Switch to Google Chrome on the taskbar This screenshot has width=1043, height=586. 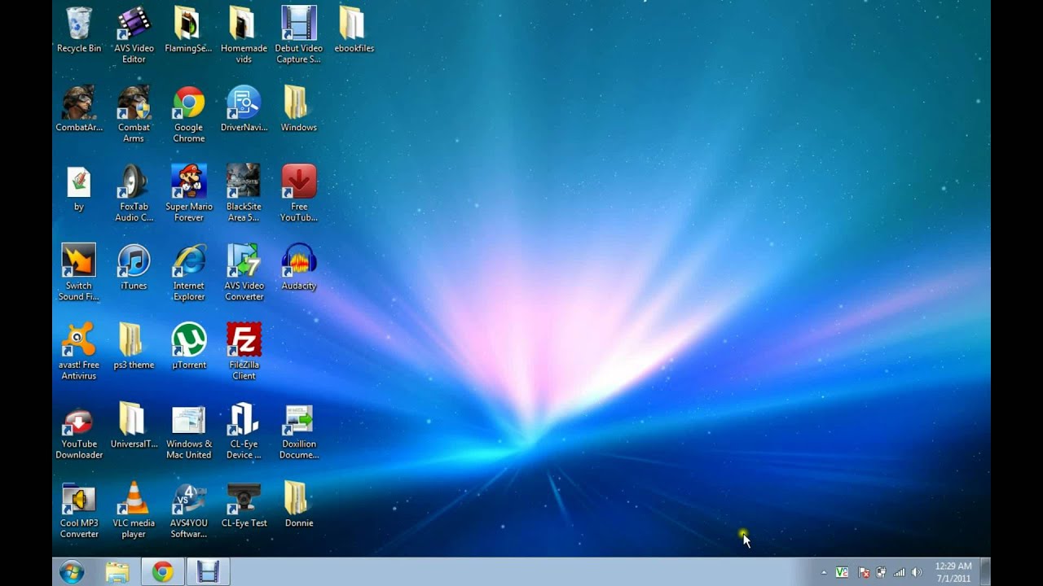[x=163, y=572]
